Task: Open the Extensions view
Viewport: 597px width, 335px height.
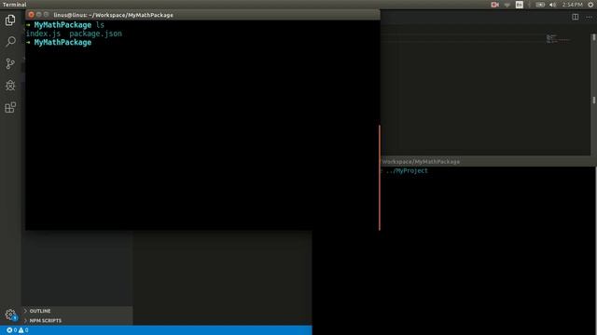Action: [x=10, y=108]
